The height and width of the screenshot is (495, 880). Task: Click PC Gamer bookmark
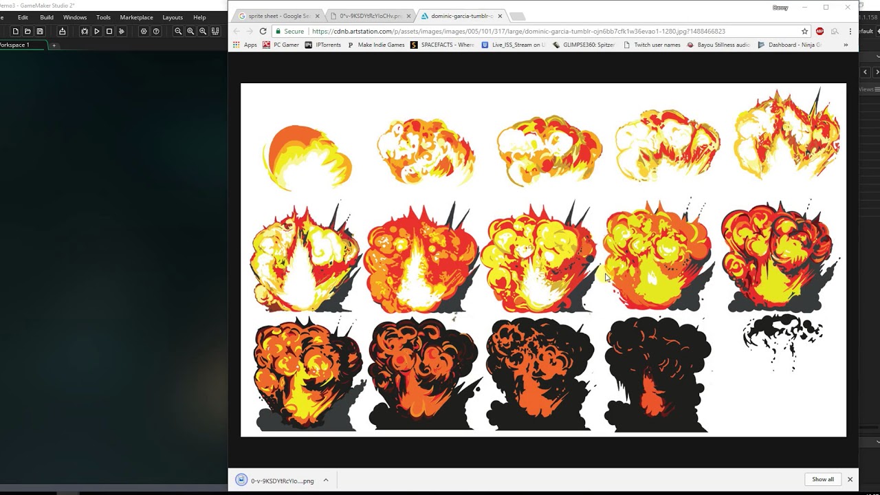pos(280,45)
